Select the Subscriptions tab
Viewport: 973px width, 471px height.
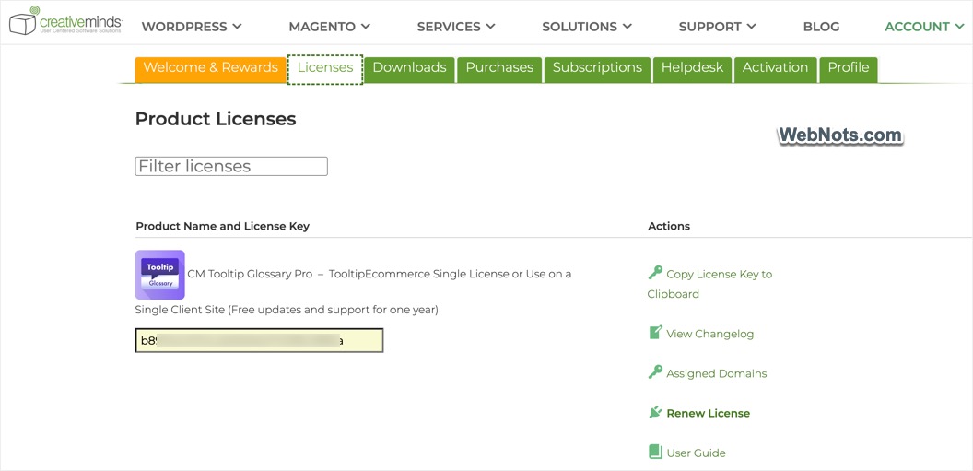[x=597, y=69]
